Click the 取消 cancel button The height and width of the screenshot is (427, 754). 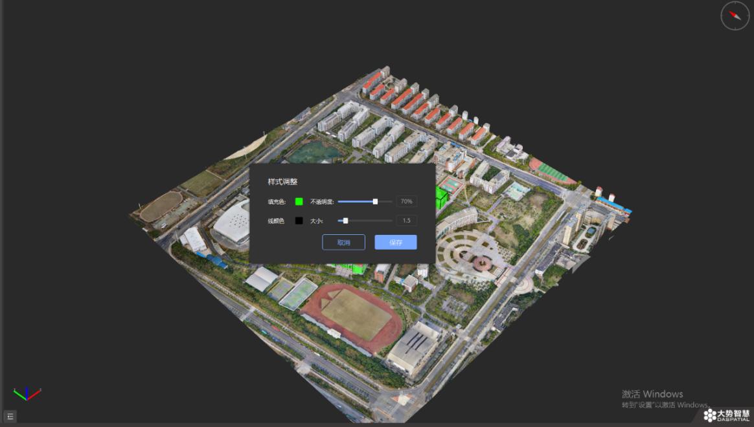[x=343, y=243]
